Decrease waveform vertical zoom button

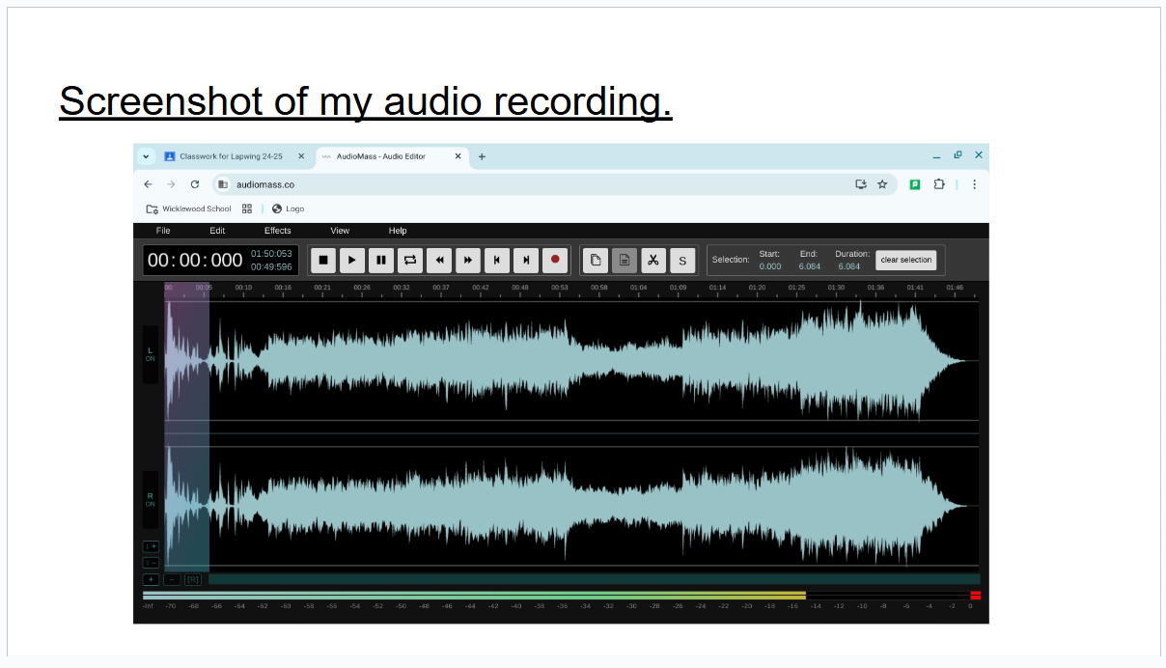click(151, 563)
